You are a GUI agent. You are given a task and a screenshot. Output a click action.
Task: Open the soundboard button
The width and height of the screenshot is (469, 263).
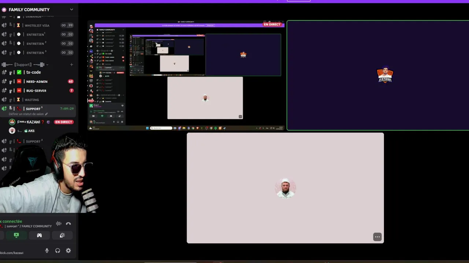(62, 235)
